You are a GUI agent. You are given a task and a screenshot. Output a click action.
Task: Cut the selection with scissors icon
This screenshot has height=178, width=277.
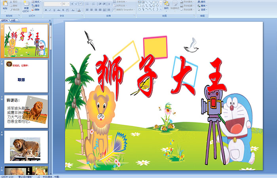tap(13, 2)
